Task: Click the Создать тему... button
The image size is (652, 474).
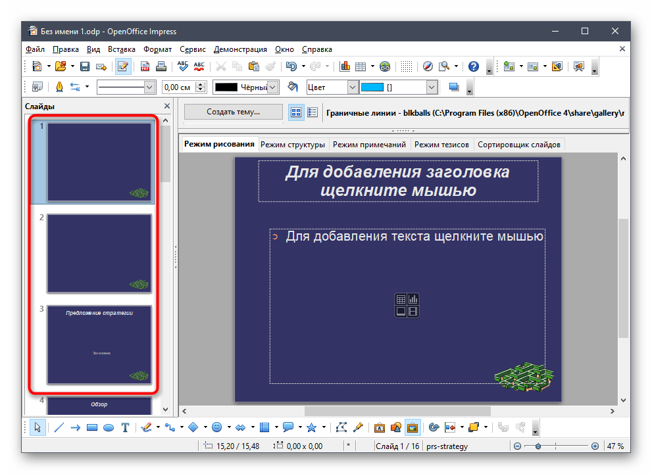Action: point(233,112)
